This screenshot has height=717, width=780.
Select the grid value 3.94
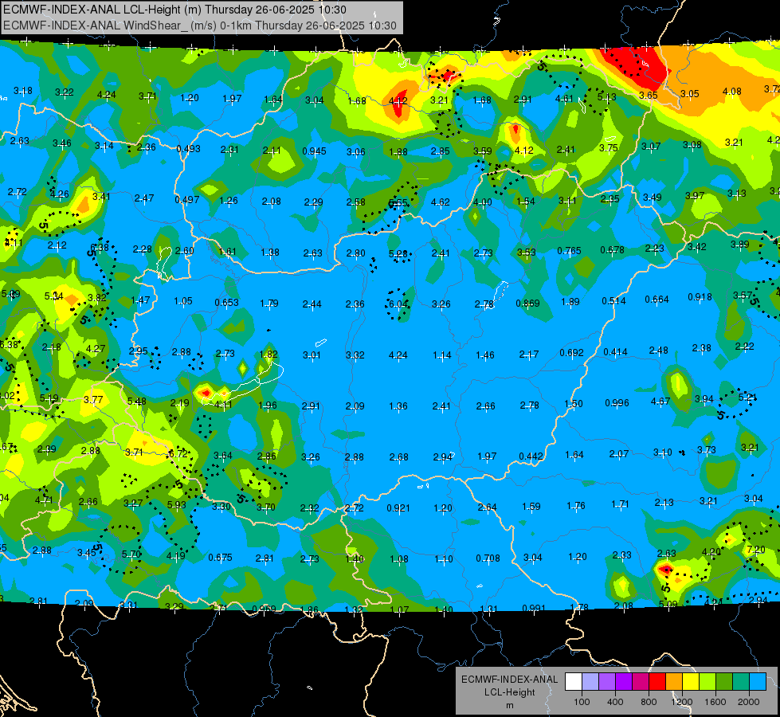point(704,399)
